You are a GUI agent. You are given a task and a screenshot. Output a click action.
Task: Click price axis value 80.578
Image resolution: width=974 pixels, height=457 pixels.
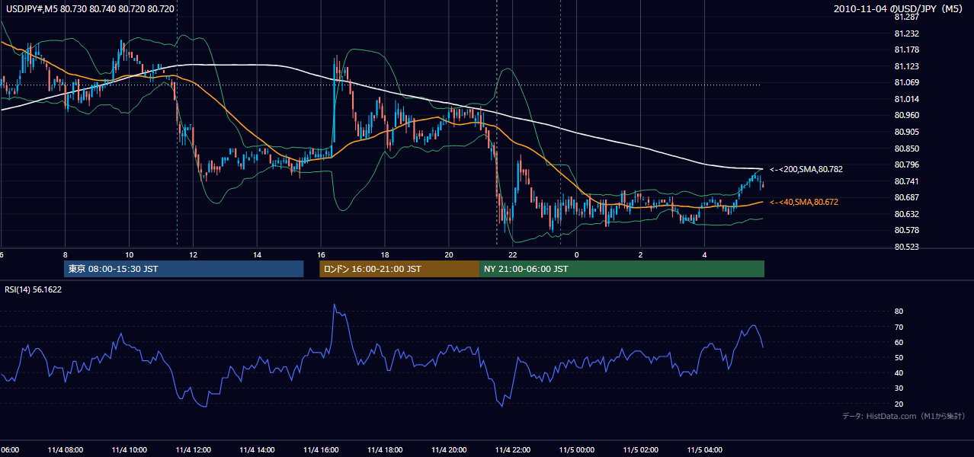(906, 230)
